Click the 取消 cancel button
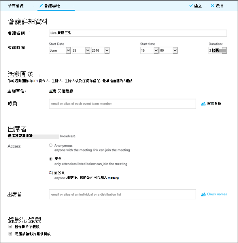Viewport: 238px width, 243px height. pos(217,6)
